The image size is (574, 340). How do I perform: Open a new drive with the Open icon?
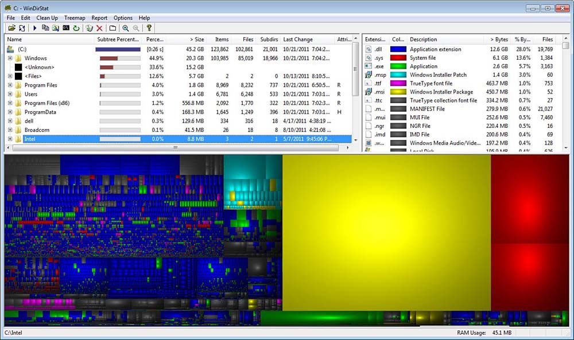13,28
